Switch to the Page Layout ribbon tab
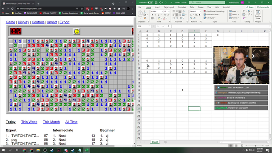The image size is (272, 153). tap(169, 7)
